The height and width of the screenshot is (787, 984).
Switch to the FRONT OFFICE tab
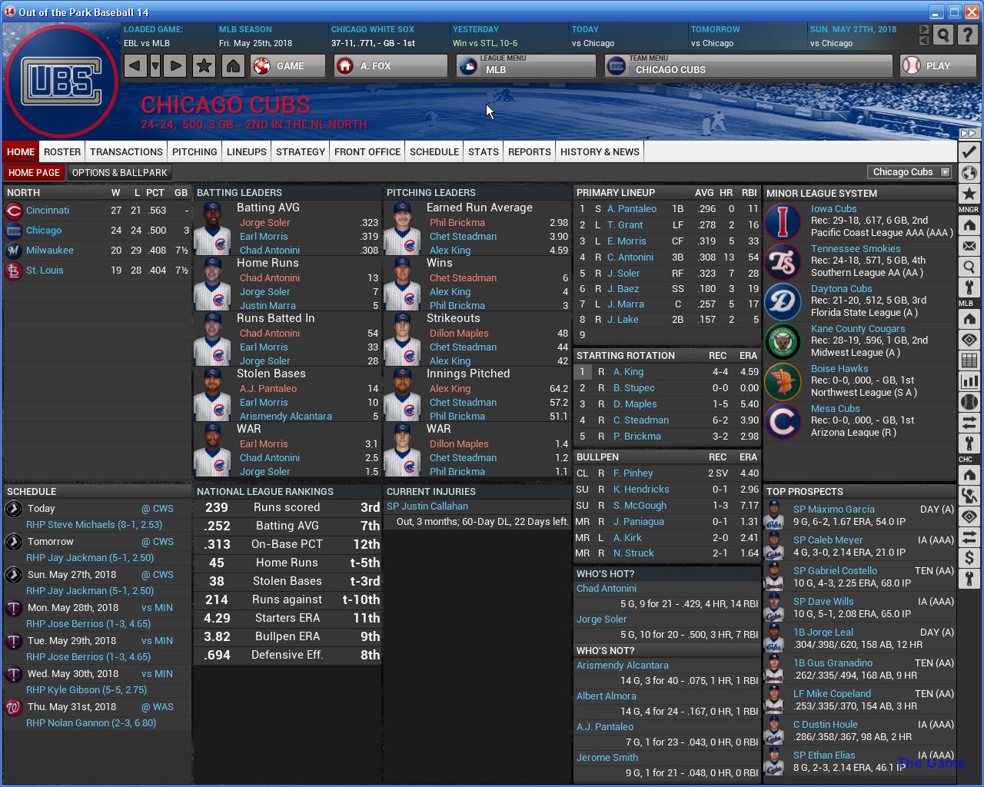pyautogui.click(x=367, y=151)
